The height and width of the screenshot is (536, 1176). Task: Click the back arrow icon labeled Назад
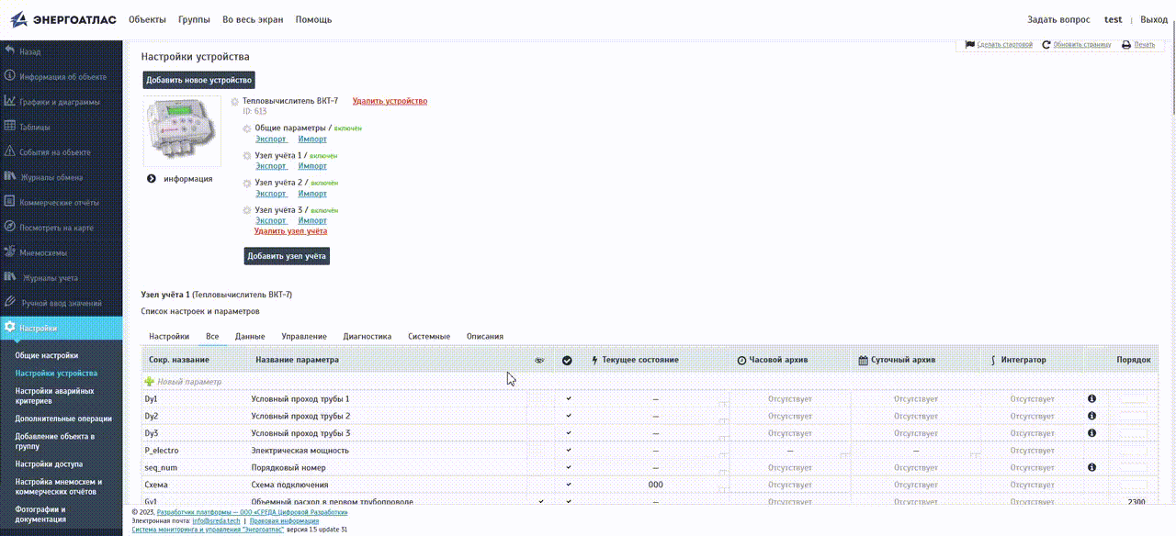pos(9,51)
